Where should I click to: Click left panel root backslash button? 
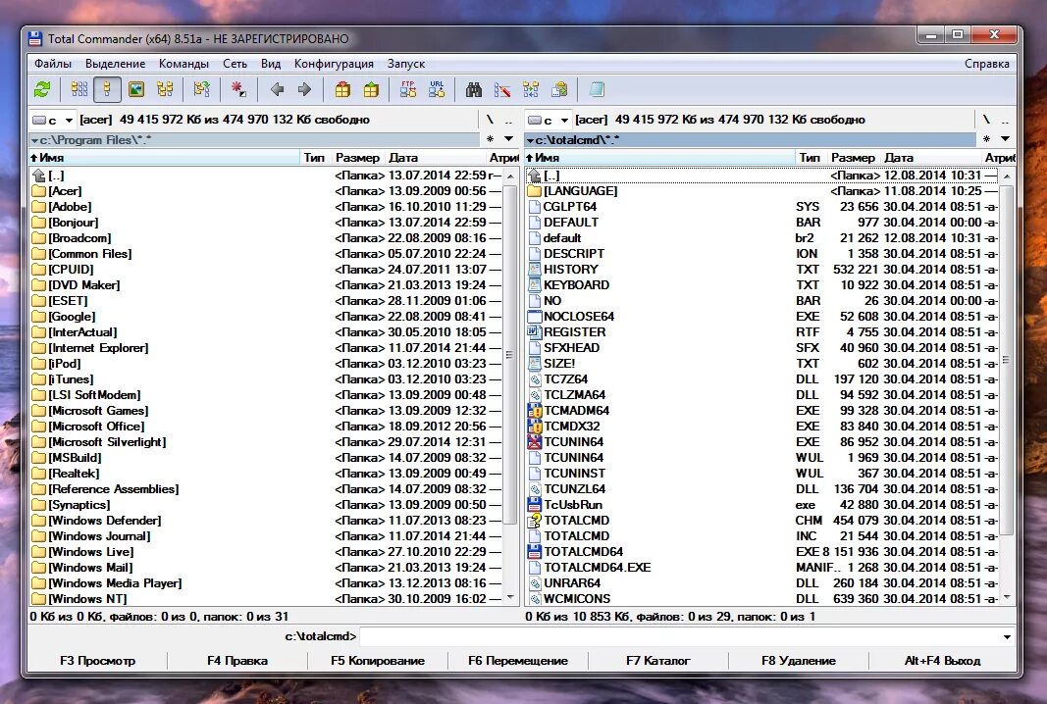pyautogui.click(x=490, y=120)
